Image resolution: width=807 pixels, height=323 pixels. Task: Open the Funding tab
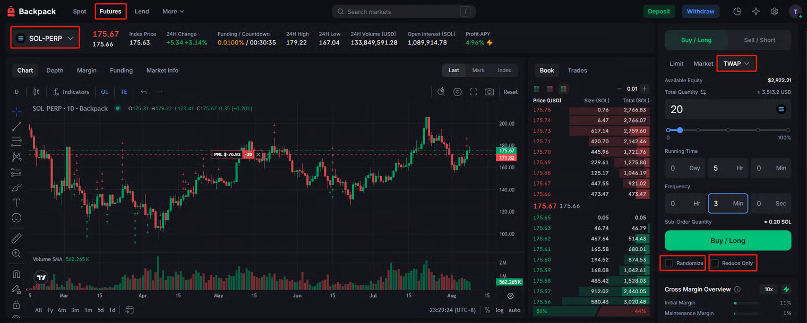click(x=121, y=70)
